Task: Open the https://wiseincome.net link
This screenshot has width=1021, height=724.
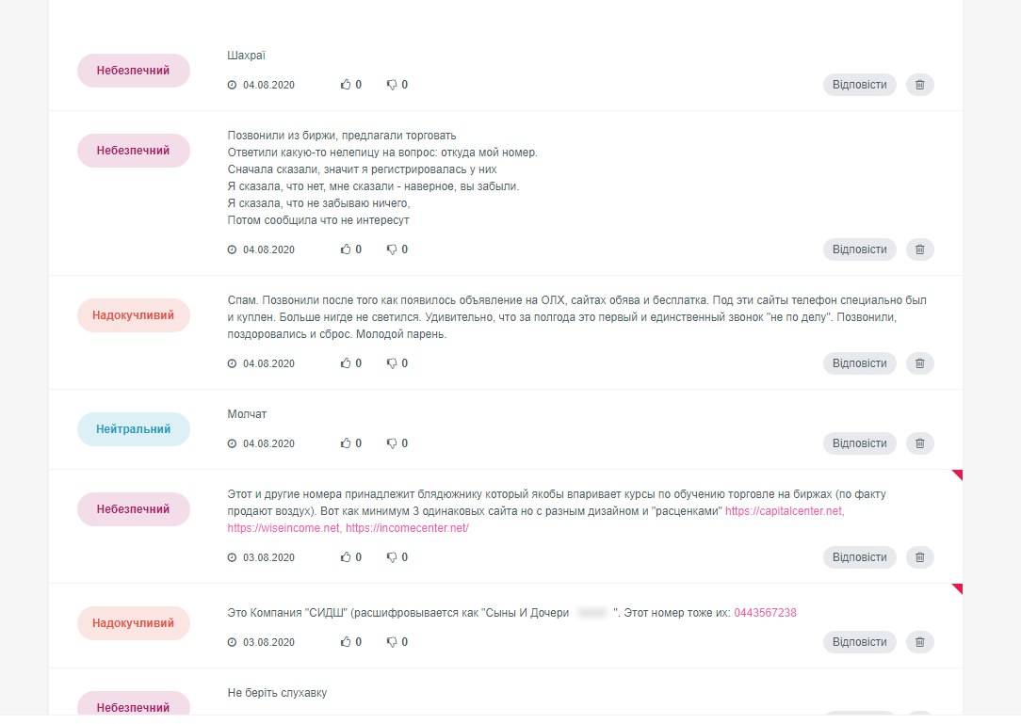Action: [x=284, y=528]
